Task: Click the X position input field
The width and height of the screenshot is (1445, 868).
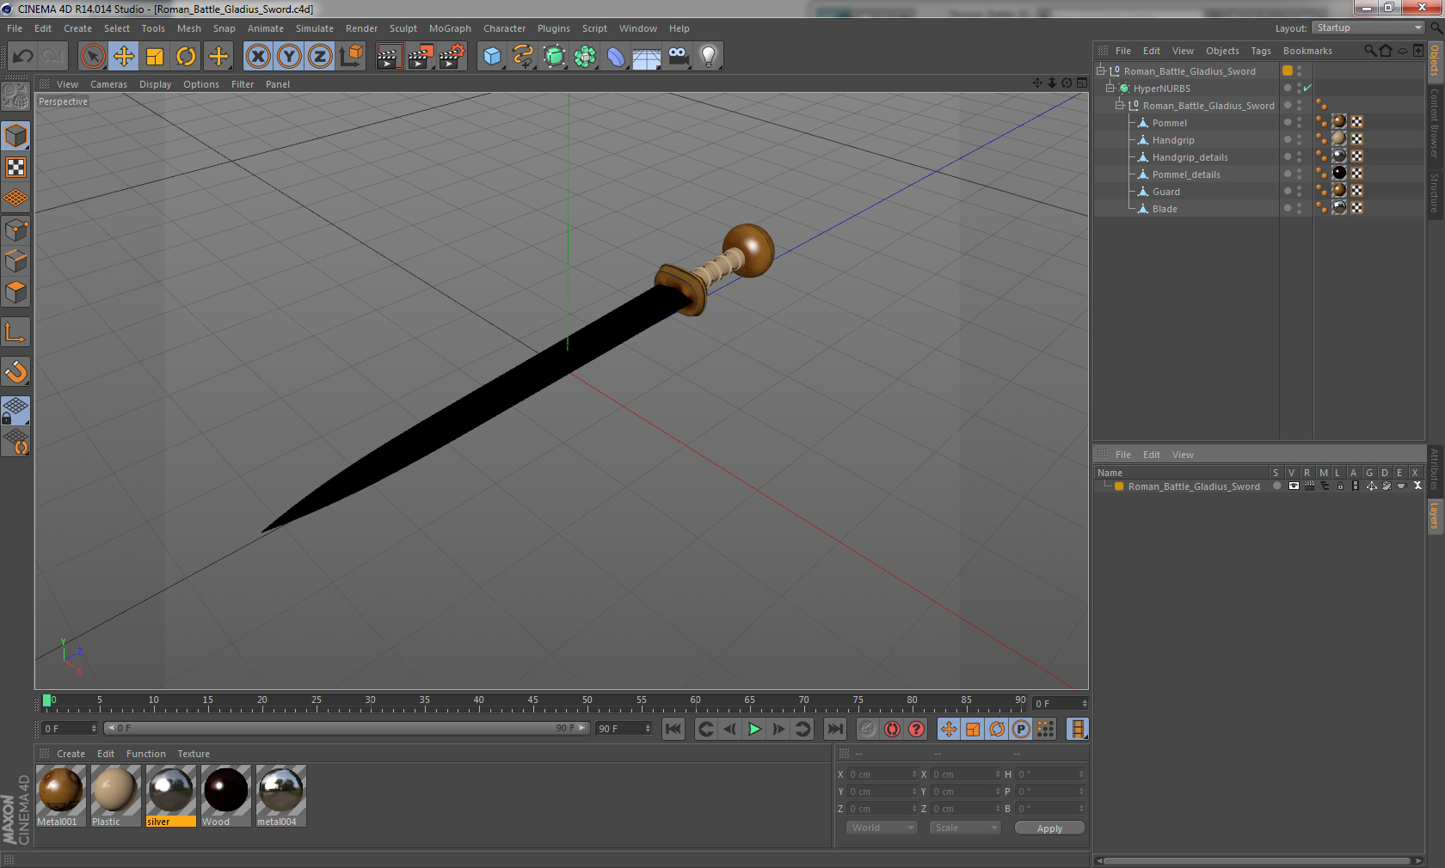Action: pos(882,774)
